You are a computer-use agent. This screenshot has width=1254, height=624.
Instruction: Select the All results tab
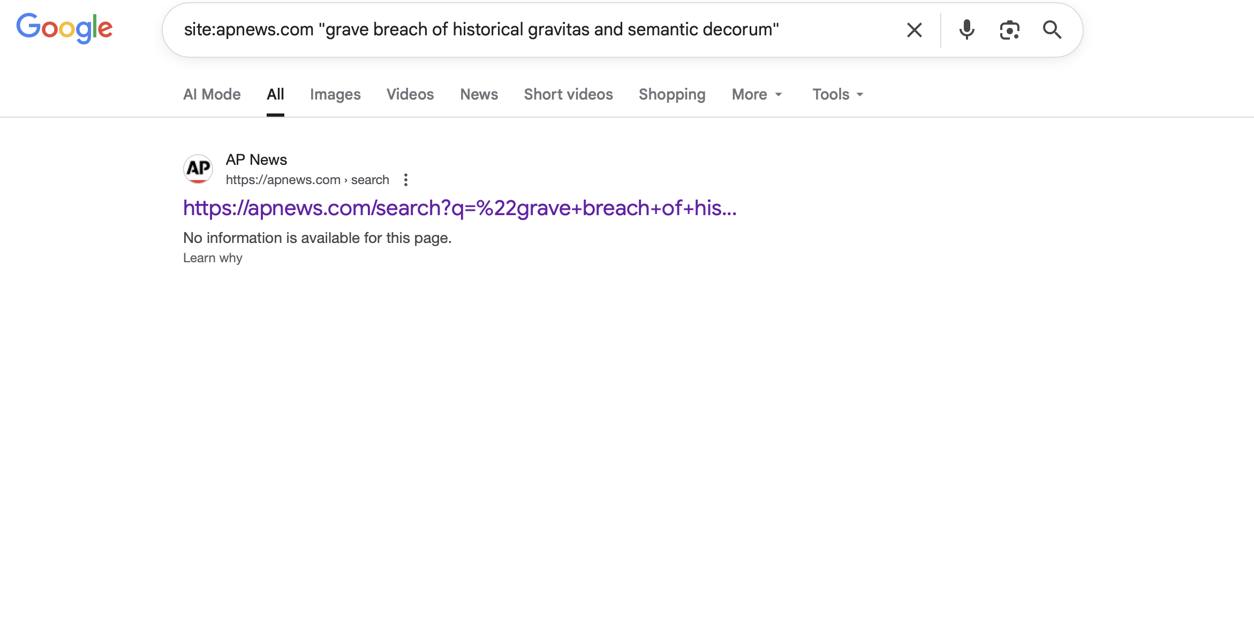275,94
